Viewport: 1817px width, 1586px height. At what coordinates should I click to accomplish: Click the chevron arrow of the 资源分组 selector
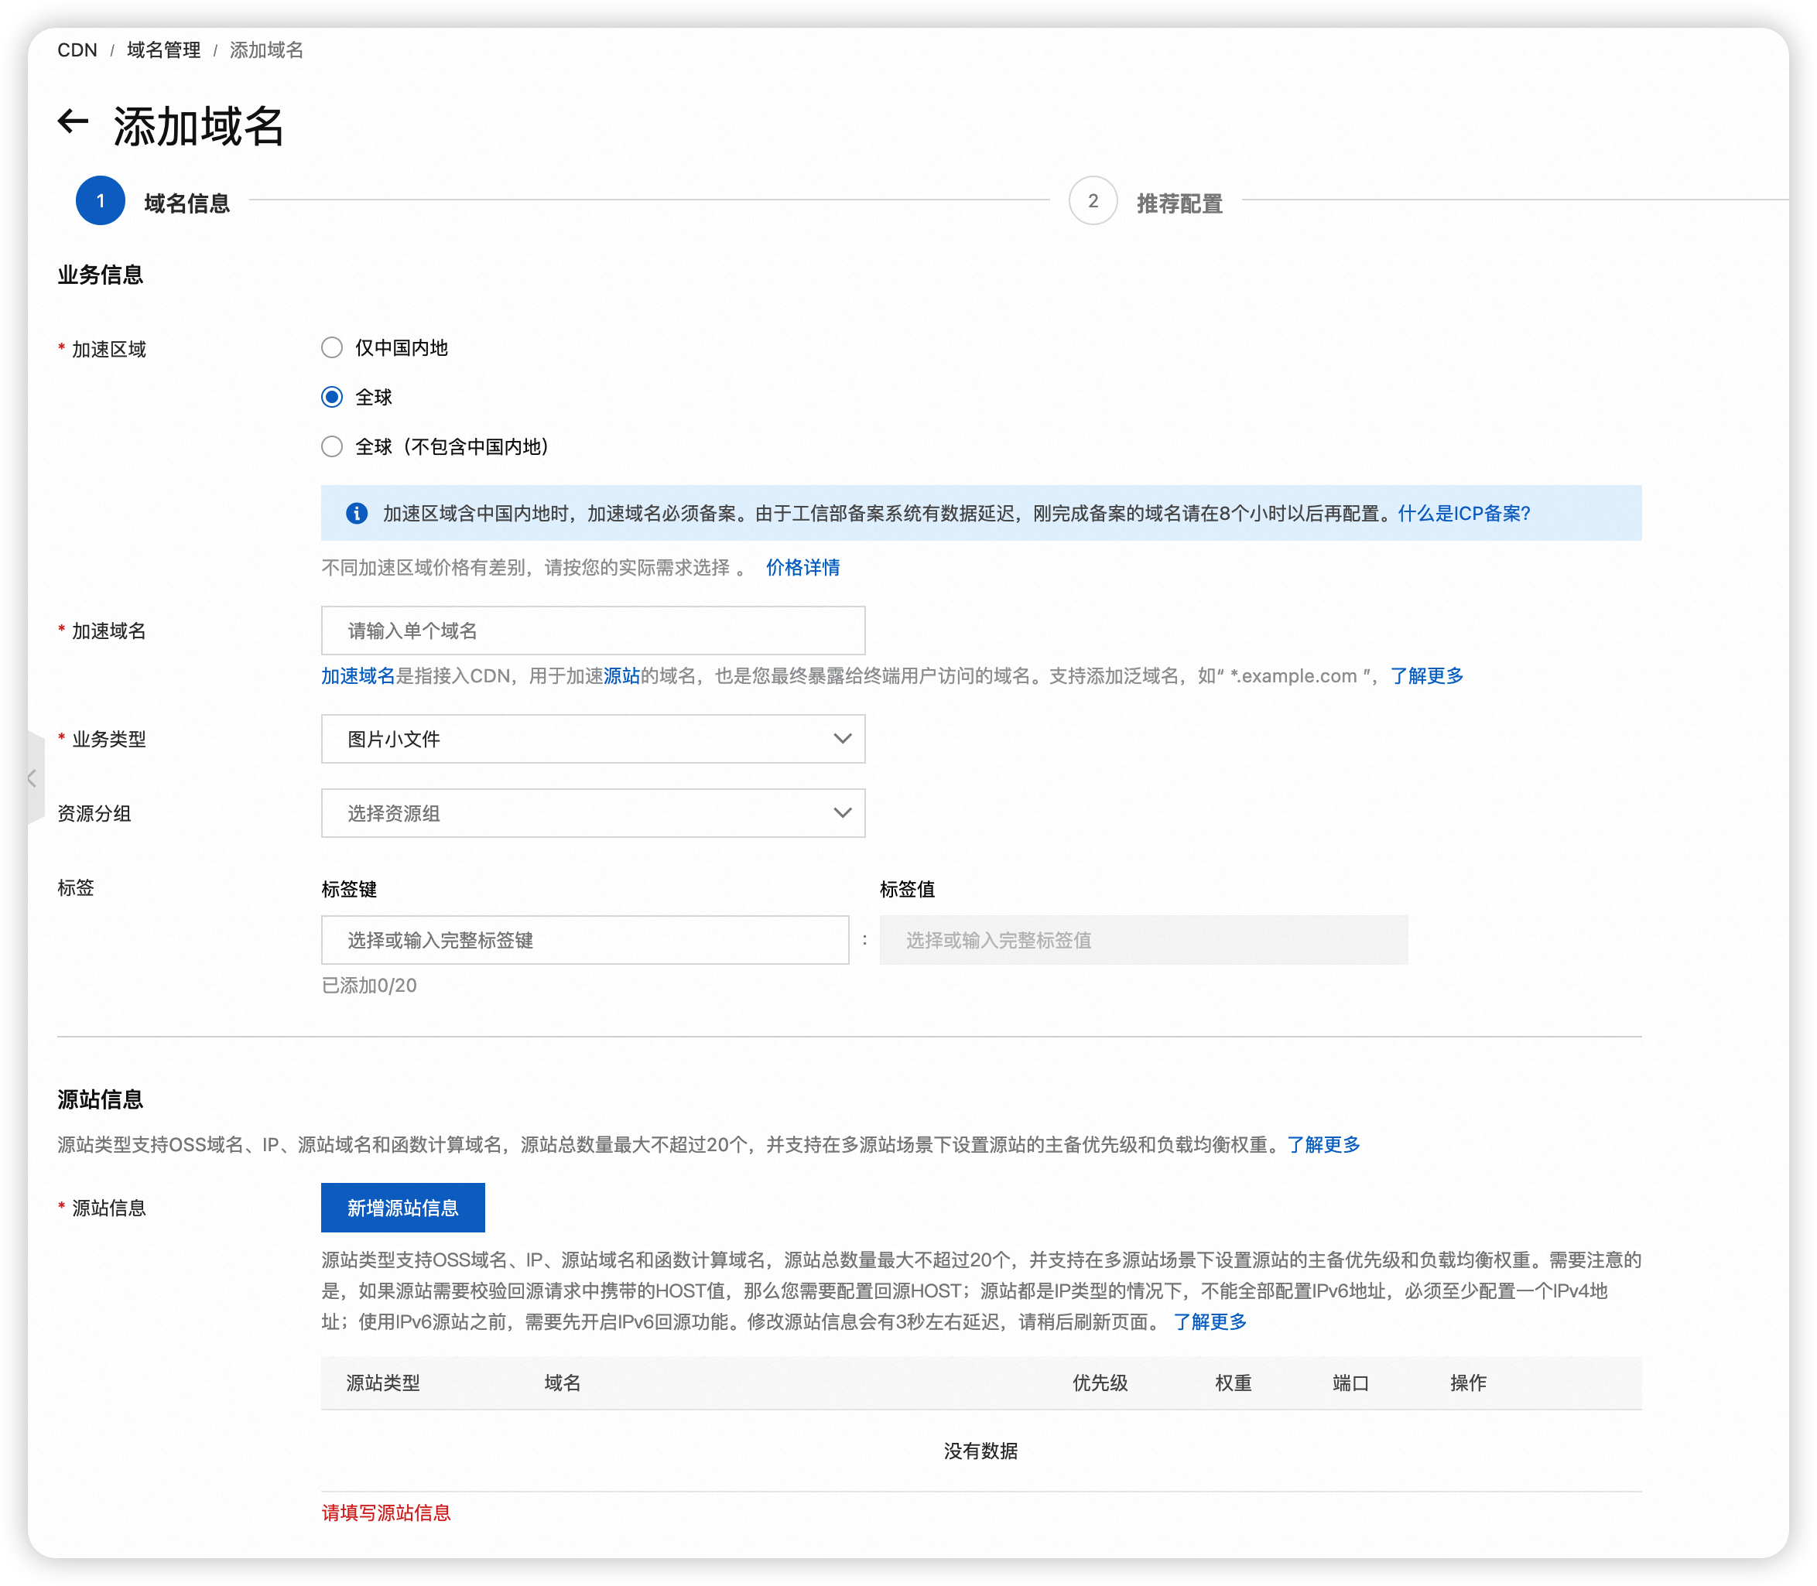coord(842,813)
